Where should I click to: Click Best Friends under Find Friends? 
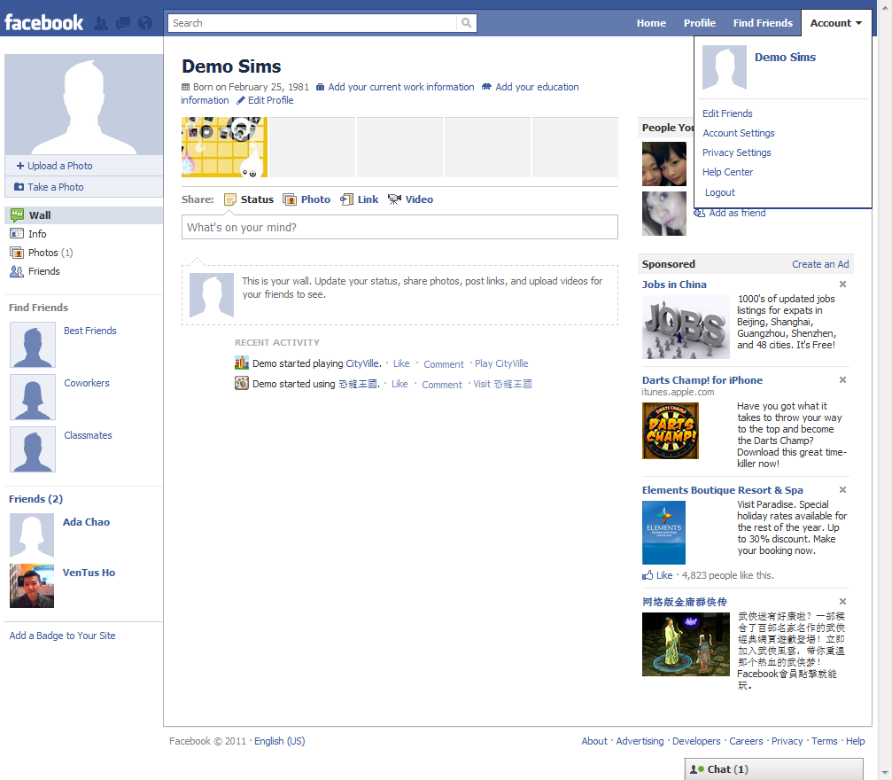pyautogui.click(x=89, y=331)
